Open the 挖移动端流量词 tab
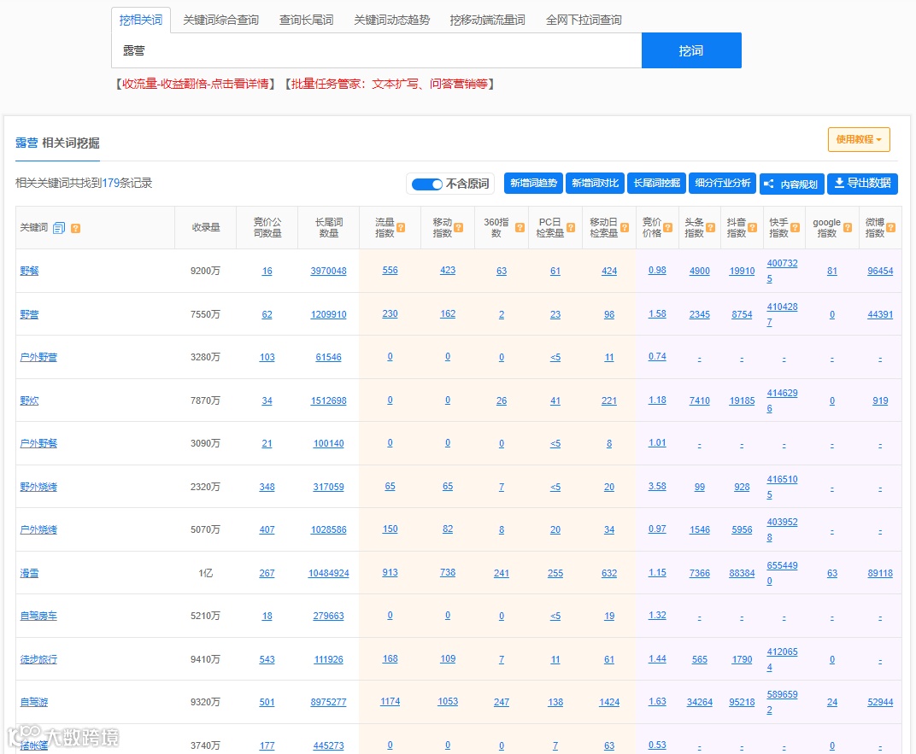This screenshot has height=754, width=916. (487, 20)
